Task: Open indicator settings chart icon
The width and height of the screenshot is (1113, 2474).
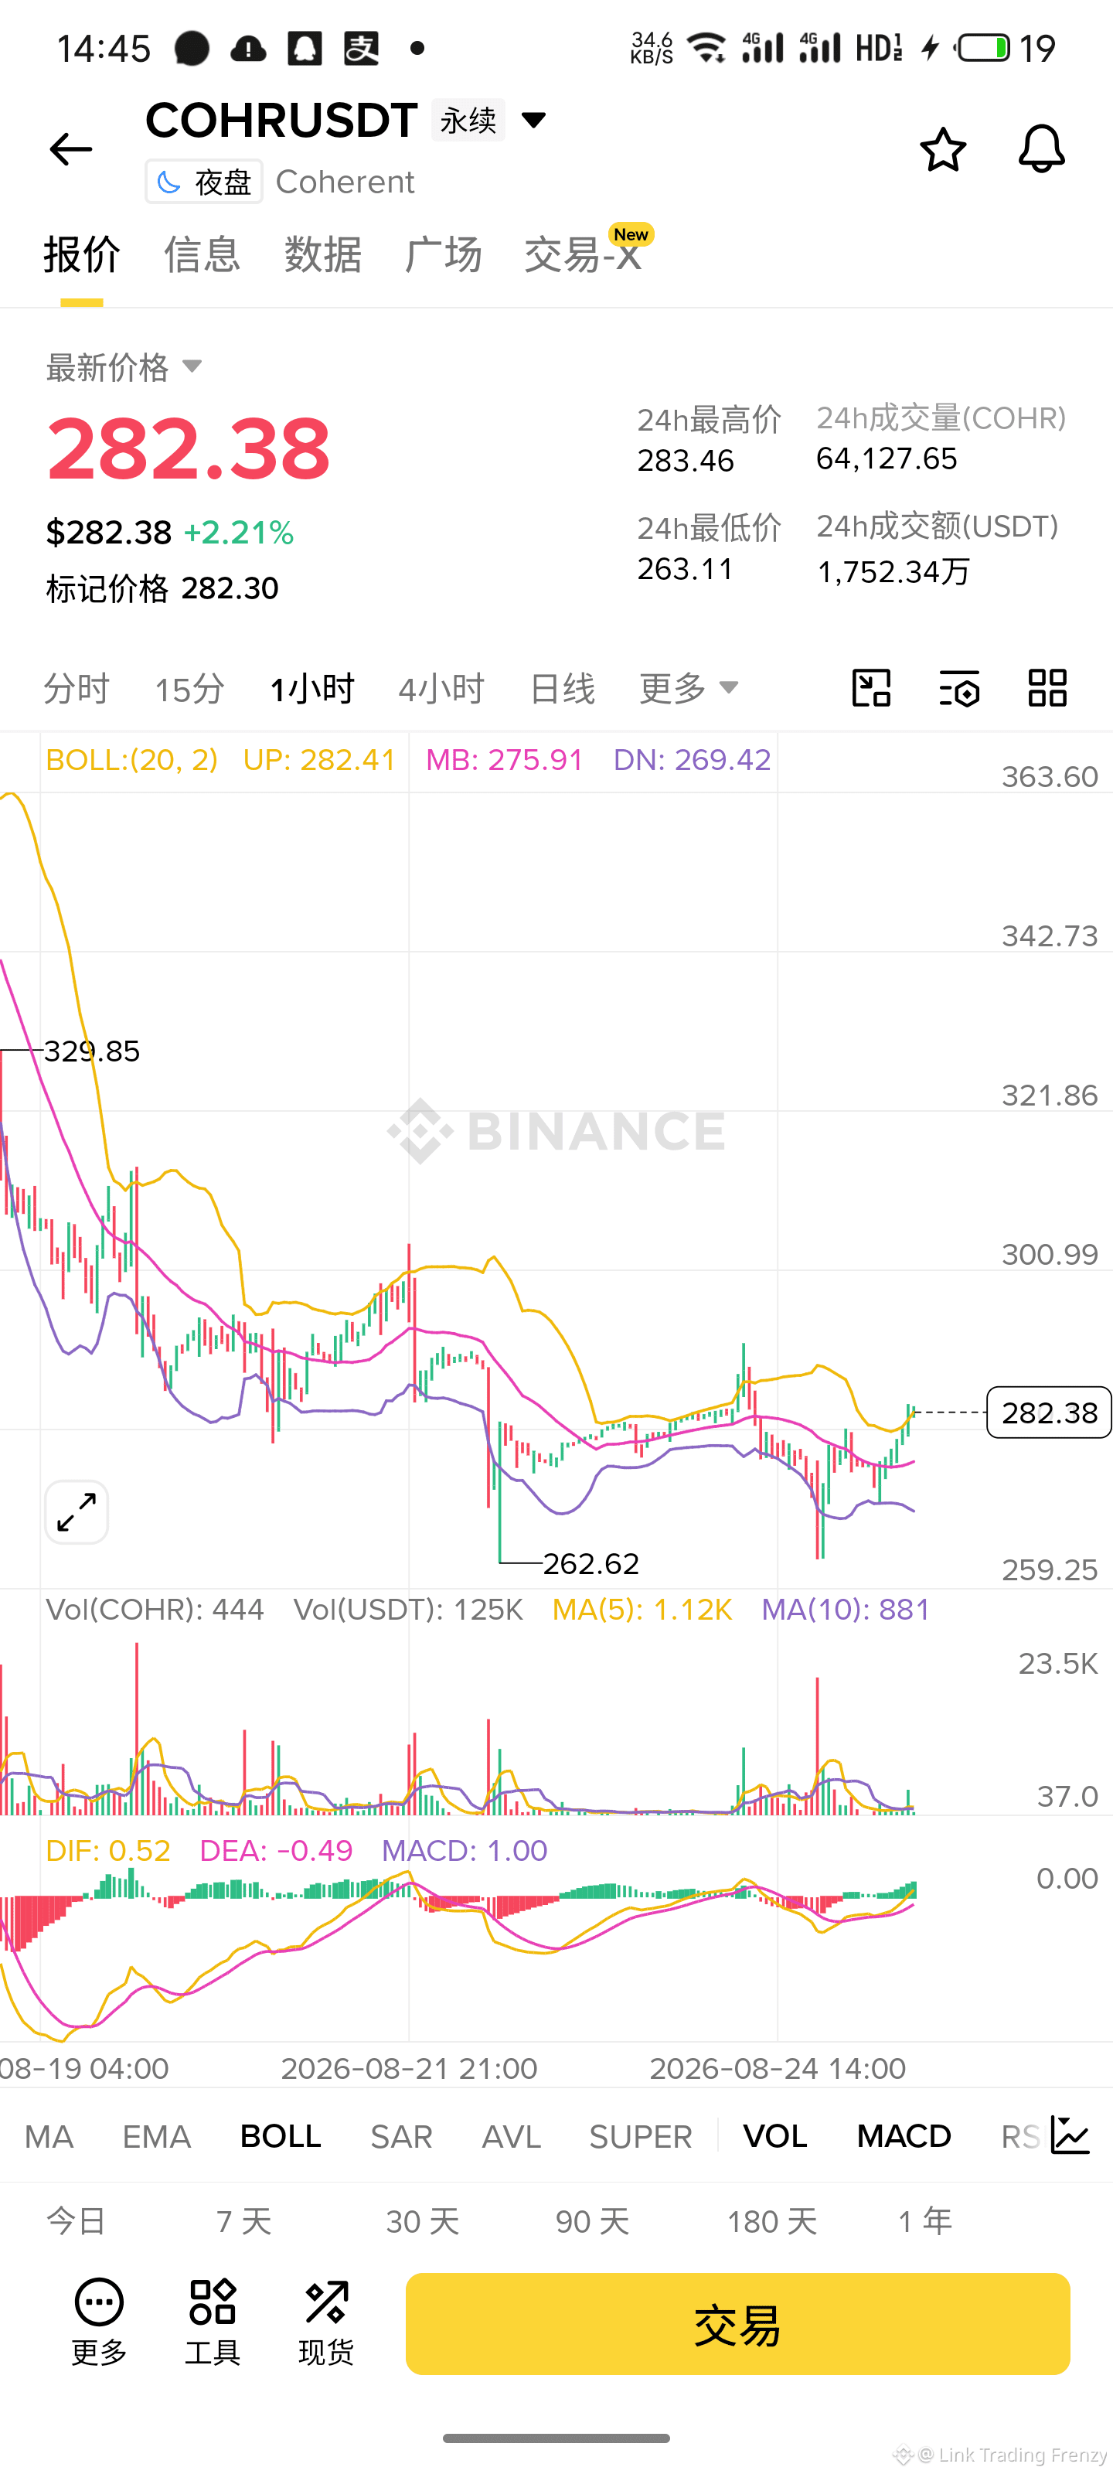Action: coord(1070,2135)
